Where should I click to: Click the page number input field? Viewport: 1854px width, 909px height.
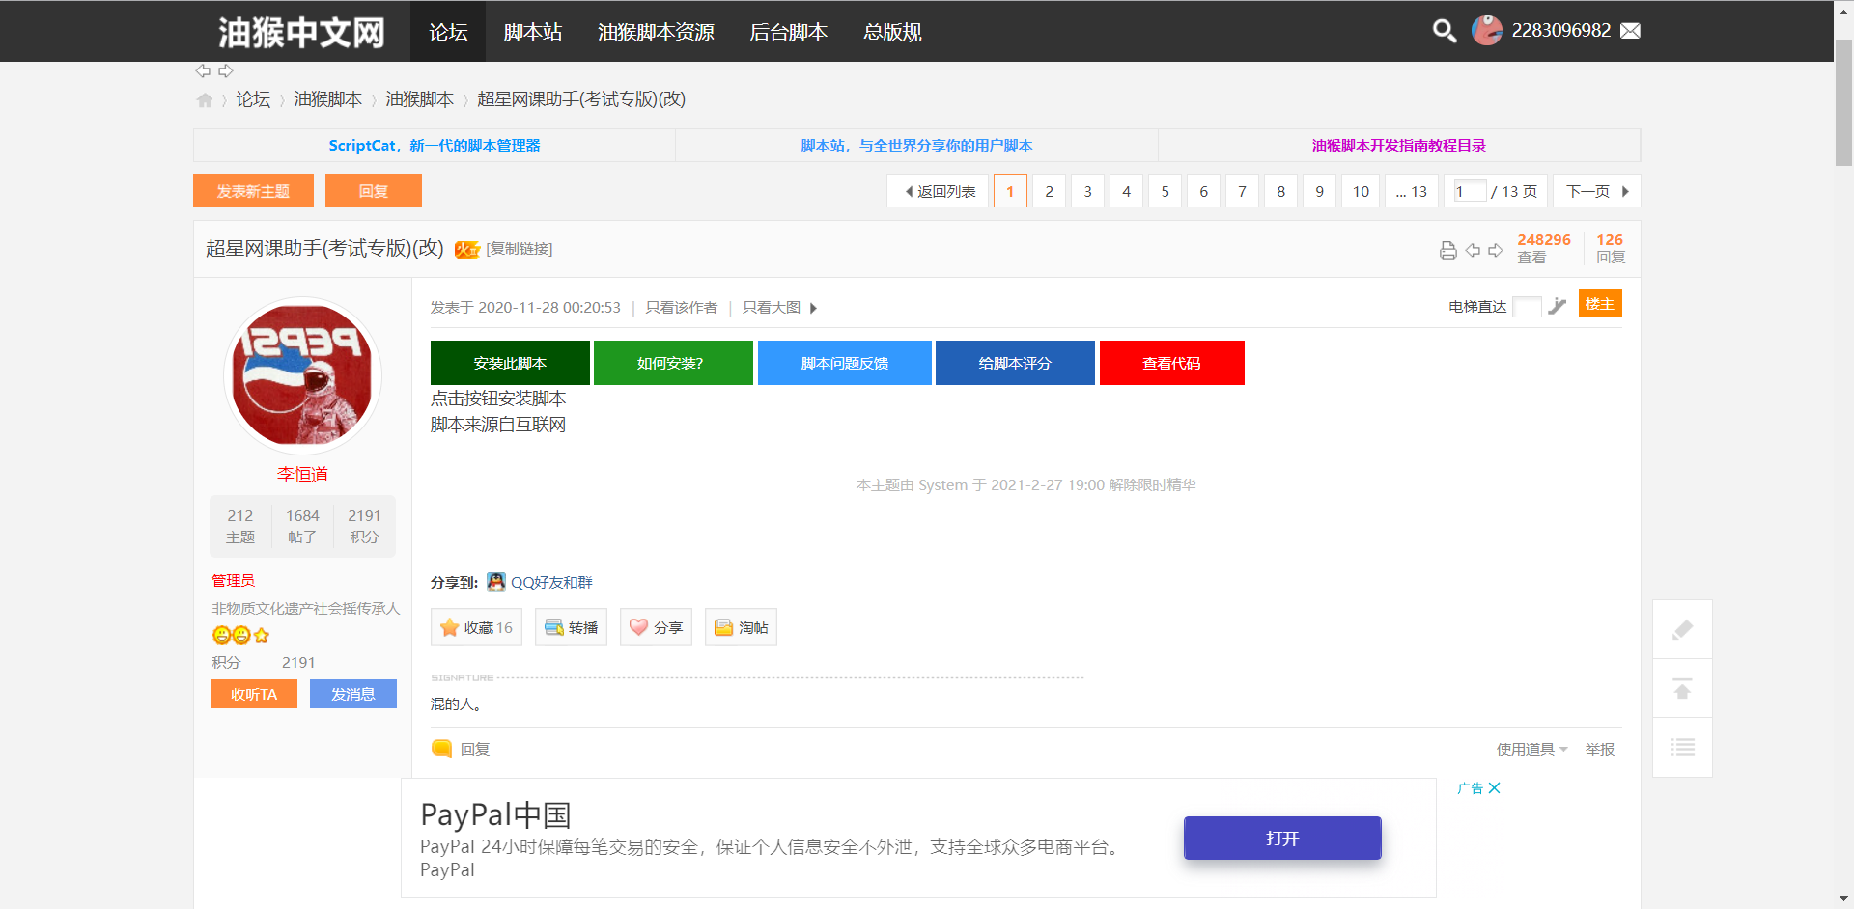click(1470, 191)
